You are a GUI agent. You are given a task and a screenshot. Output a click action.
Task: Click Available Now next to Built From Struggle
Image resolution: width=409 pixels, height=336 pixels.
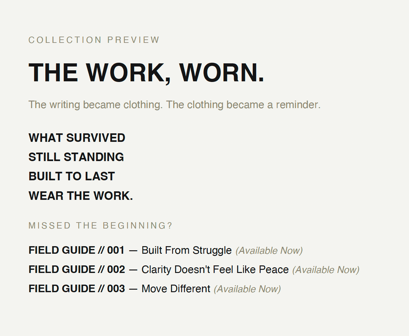tap(269, 251)
